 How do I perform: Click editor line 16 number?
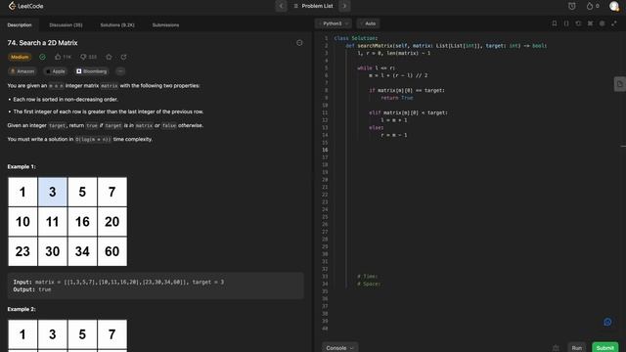pyautogui.click(x=325, y=150)
